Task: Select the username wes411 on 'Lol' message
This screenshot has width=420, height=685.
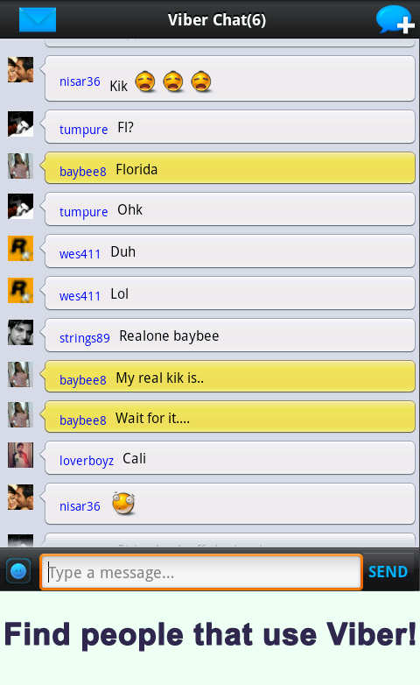Action: [x=80, y=296]
